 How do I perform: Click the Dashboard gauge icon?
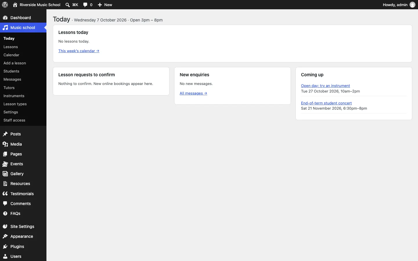pyautogui.click(x=5, y=18)
